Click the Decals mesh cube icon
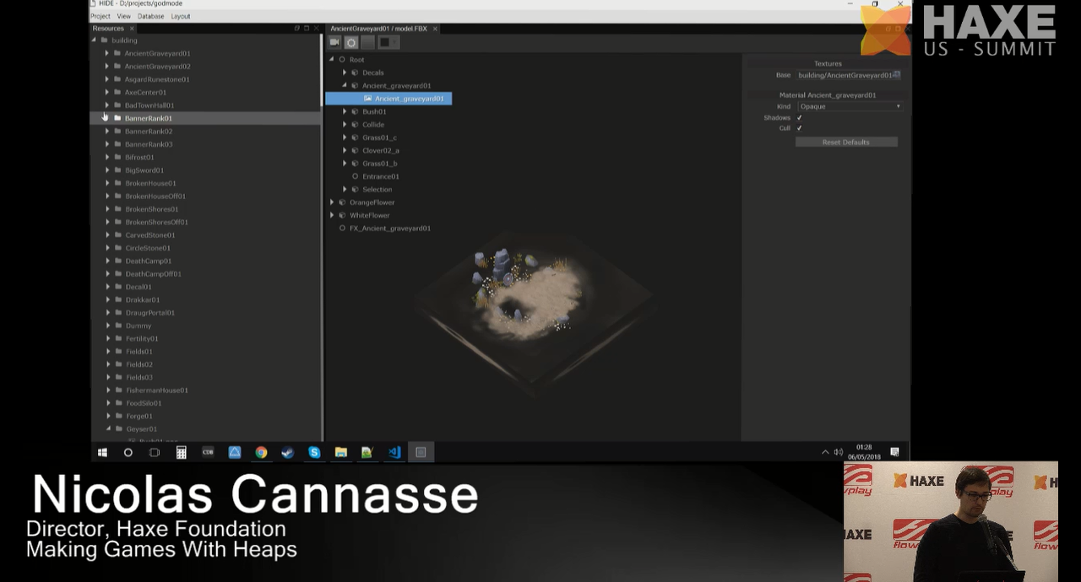The width and height of the screenshot is (1081, 582). click(355, 73)
